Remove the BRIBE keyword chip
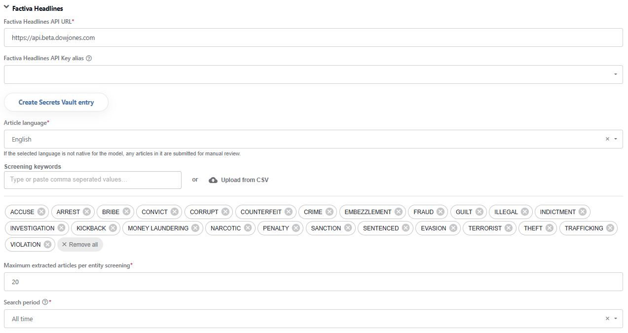 tap(126, 212)
